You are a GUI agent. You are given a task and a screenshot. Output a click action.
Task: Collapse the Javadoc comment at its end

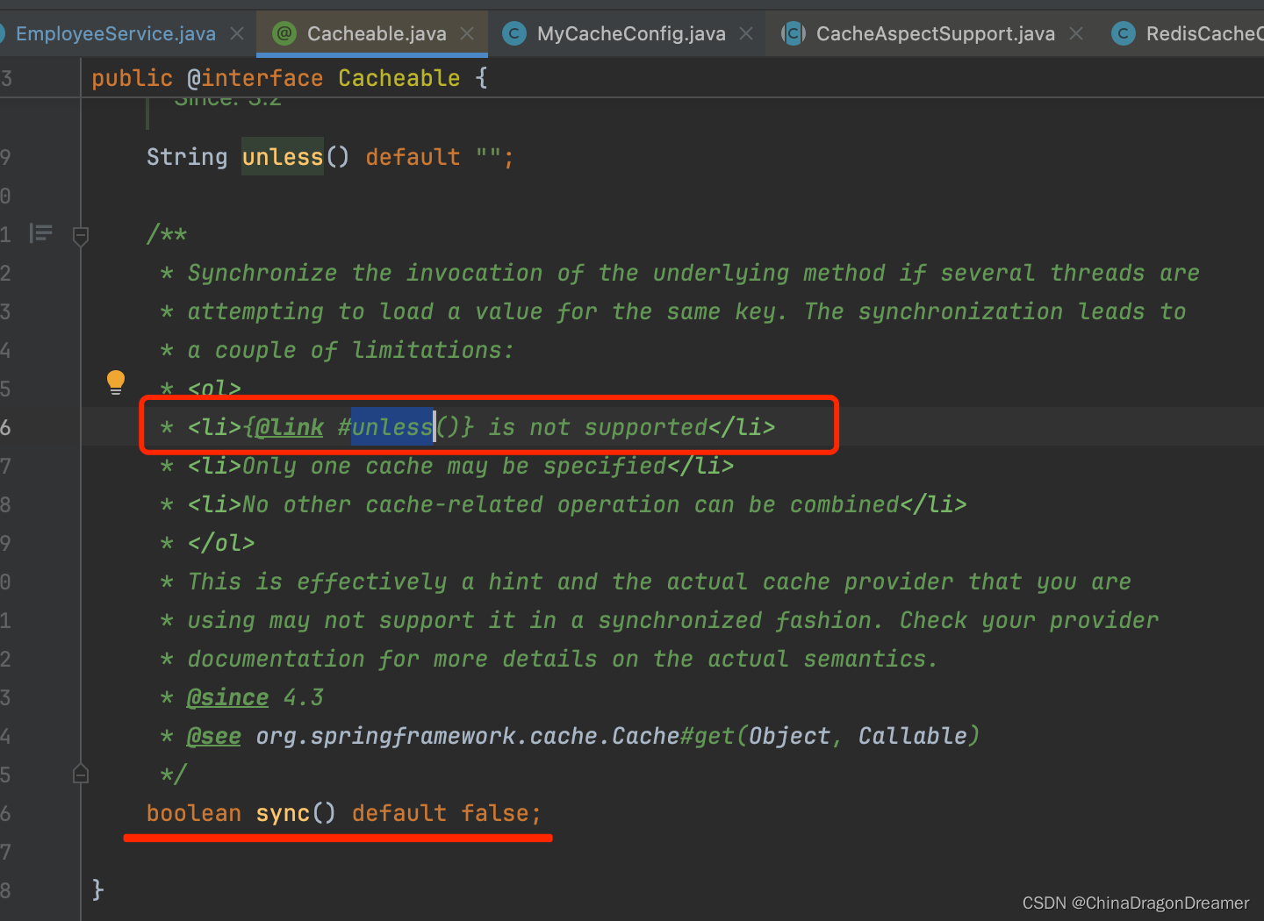click(81, 774)
